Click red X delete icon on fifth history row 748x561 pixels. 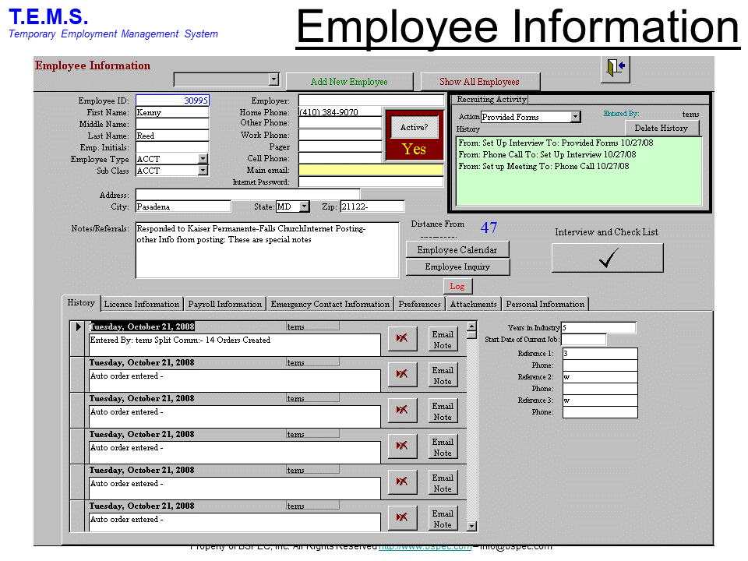(x=402, y=482)
